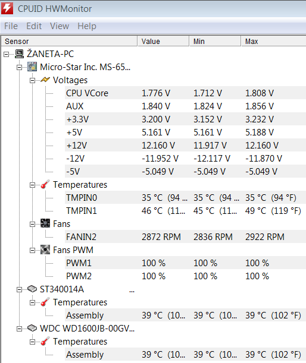This screenshot has height=363, width=306.
Task: Select the CPU VCore sensor row
Action: pos(185,93)
